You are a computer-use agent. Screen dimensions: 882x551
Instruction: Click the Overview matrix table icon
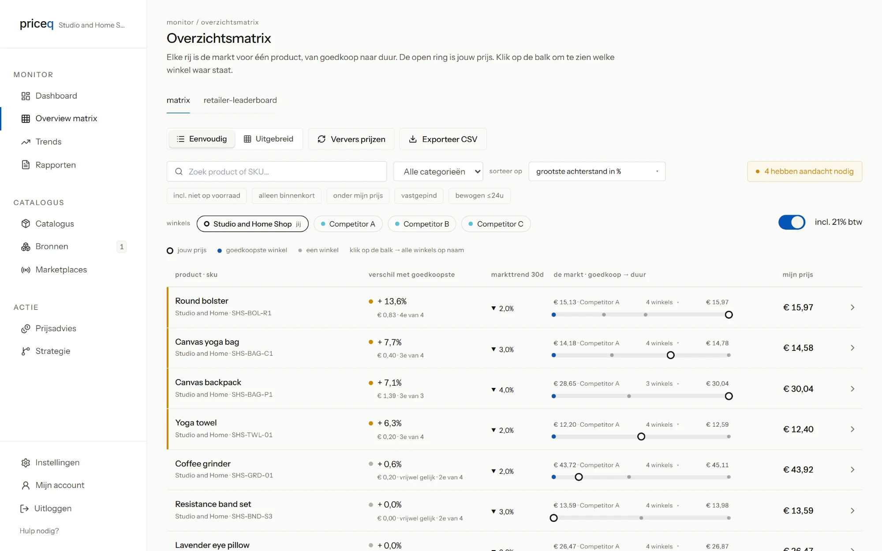click(26, 119)
